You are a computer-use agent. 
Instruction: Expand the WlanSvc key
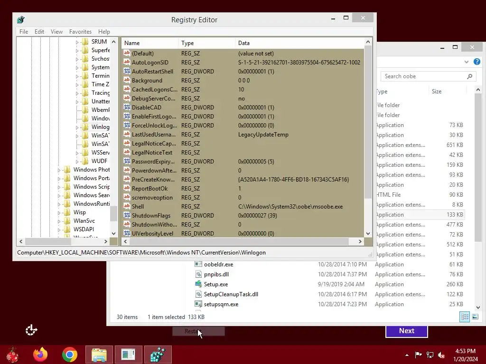[x=59, y=221]
